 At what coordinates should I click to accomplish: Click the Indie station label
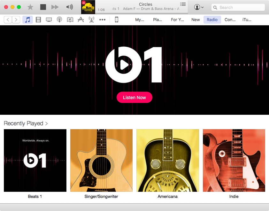(x=234, y=196)
